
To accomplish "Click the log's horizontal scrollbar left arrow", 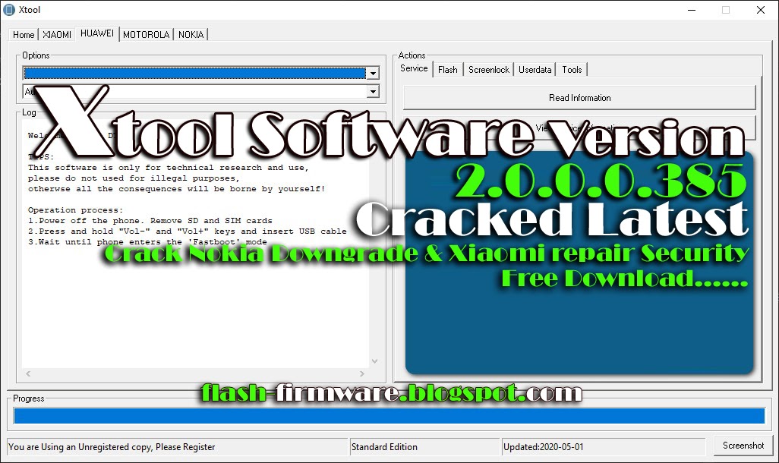I will click(x=27, y=373).
